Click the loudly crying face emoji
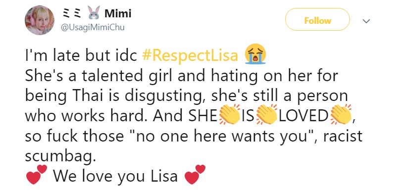Viewport: 396px width, 191px height. pyautogui.click(x=255, y=54)
